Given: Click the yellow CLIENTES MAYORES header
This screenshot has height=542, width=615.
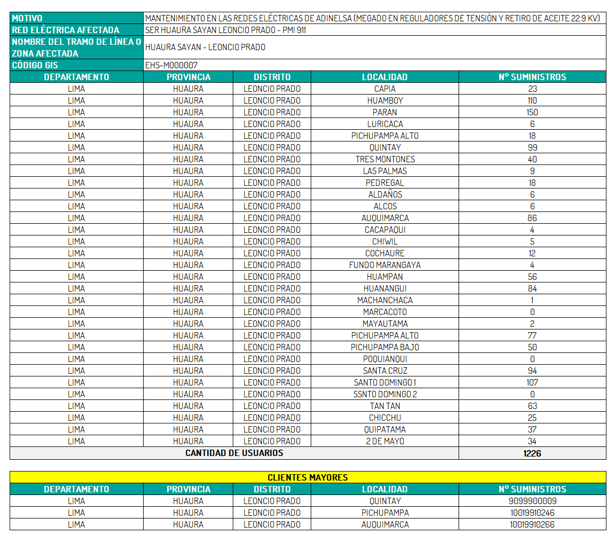Looking at the screenshot, I should [307, 477].
